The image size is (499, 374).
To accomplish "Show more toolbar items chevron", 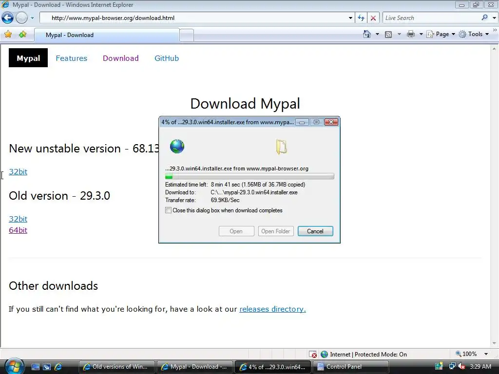I will click(x=495, y=30).
